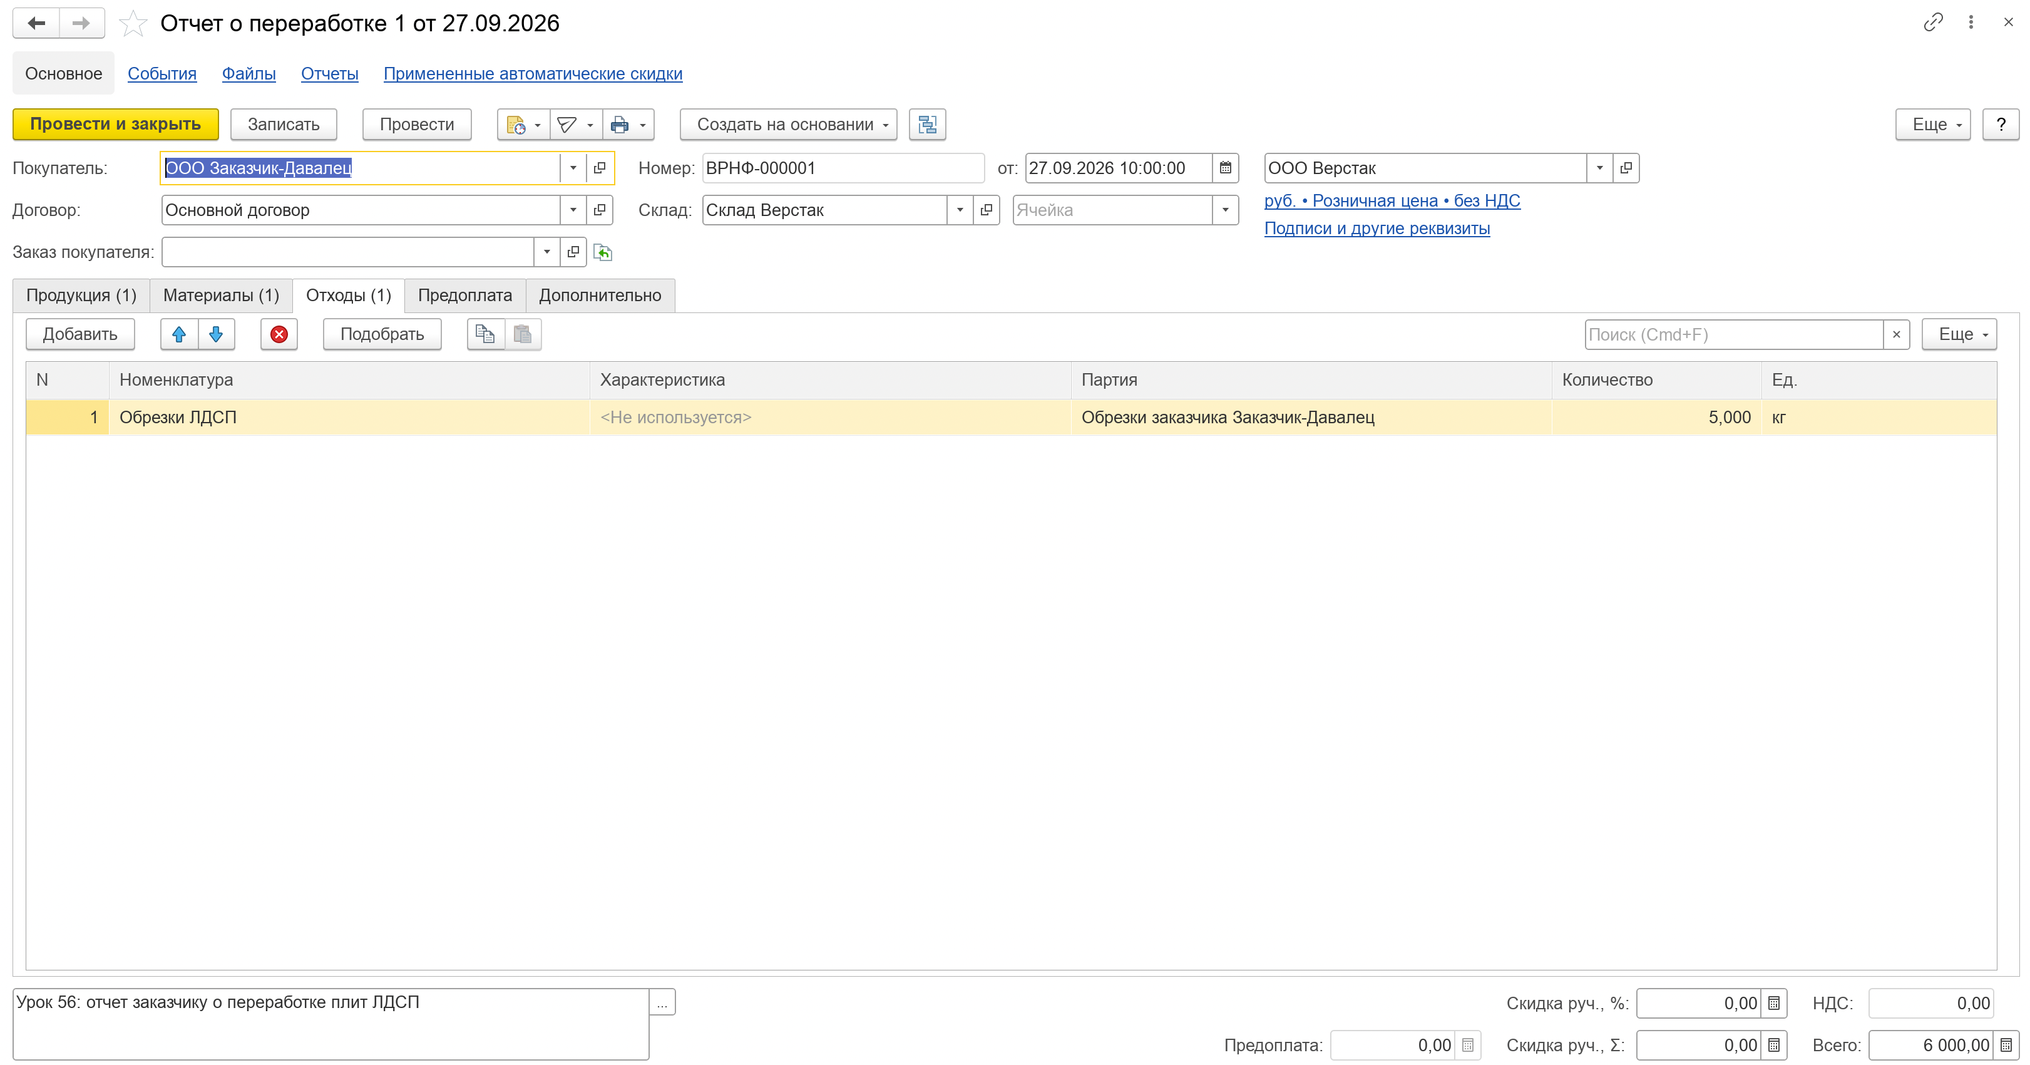Go back with the left arrow button

click(36, 23)
